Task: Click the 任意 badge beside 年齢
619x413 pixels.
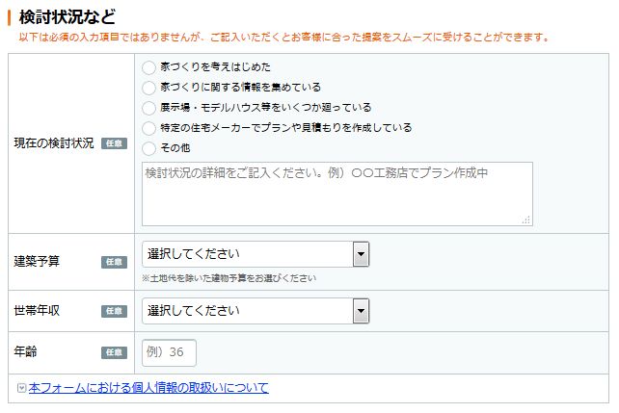Action: point(114,352)
